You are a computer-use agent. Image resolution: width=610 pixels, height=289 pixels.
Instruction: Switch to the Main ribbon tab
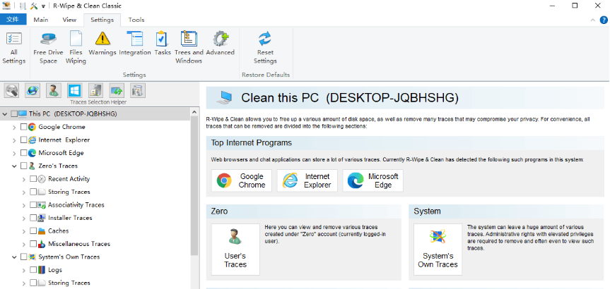pos(41,20)
